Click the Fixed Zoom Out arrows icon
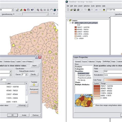This screenshot has height=122, width=122. point(48,10)
